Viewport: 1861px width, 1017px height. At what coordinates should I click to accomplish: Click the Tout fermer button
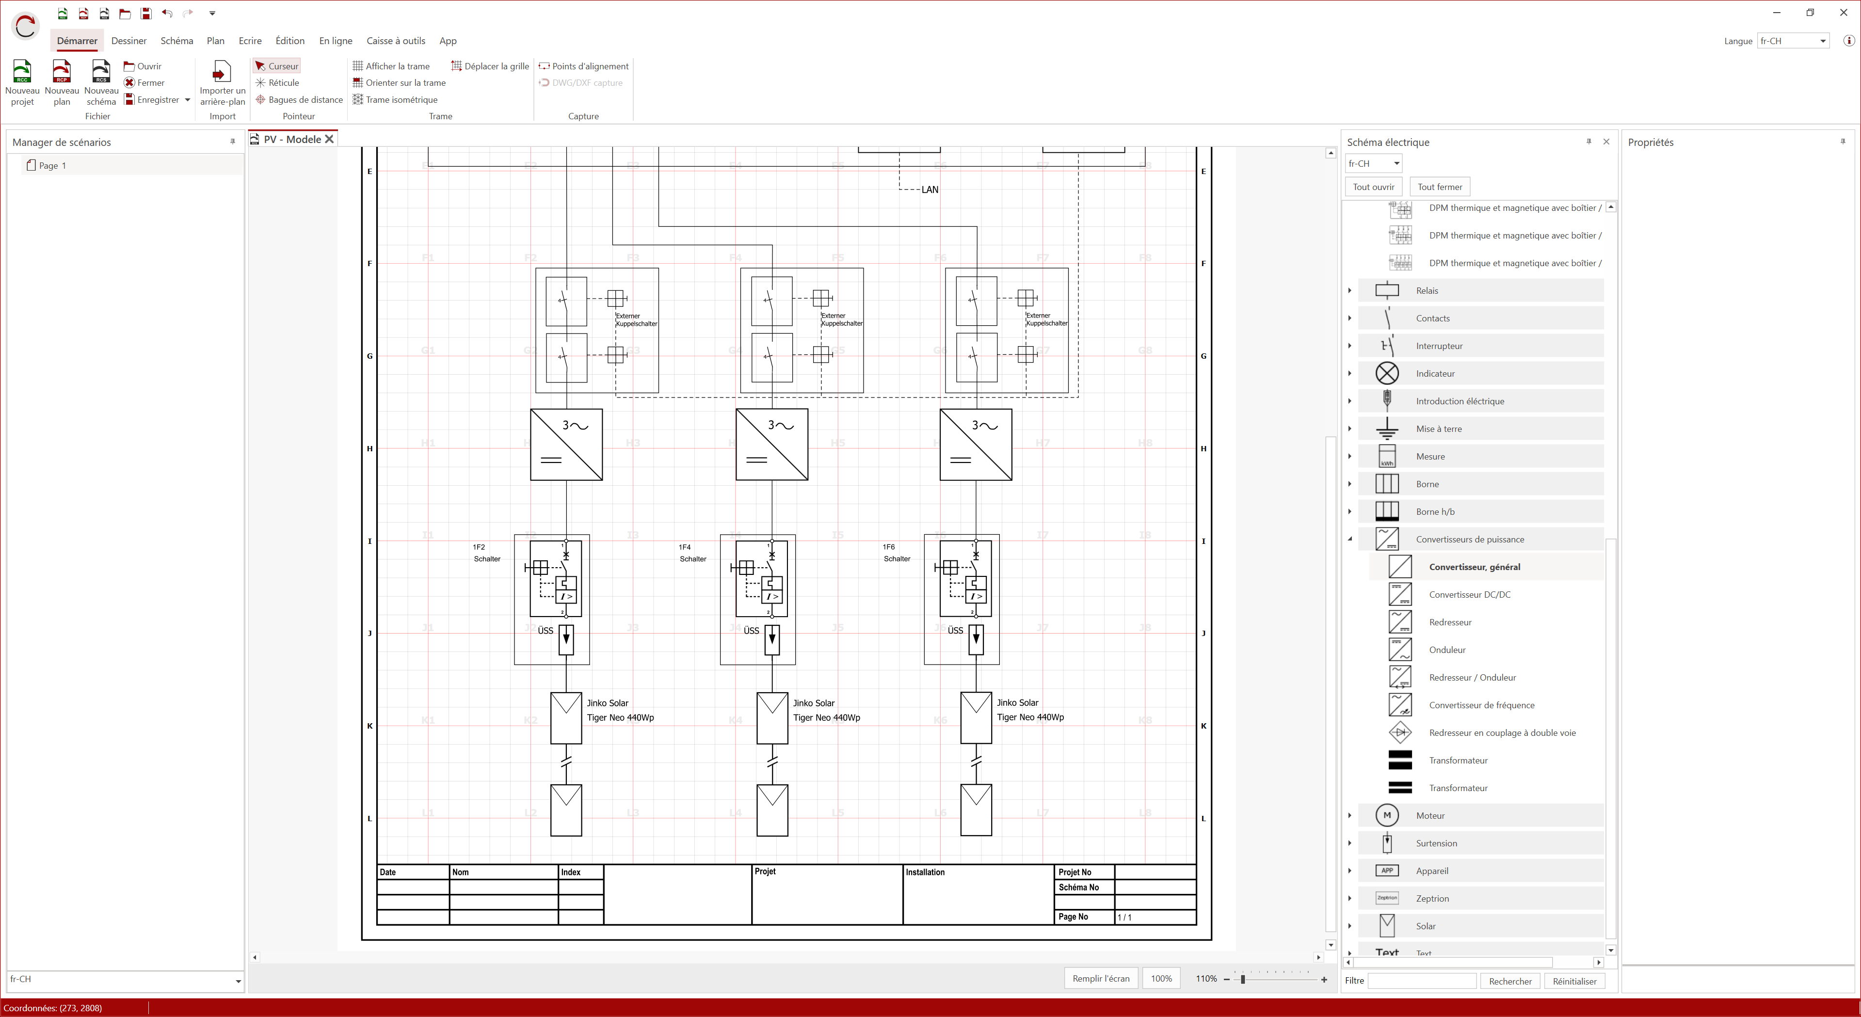click(1439, 186)
